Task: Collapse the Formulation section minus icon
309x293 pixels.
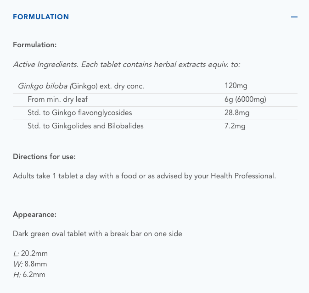Action: click(294, 17)
